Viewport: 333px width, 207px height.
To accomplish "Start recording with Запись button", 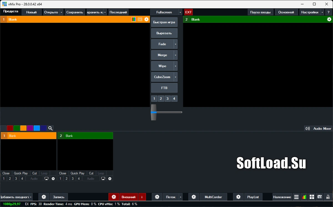I will [x=59, y=197].
